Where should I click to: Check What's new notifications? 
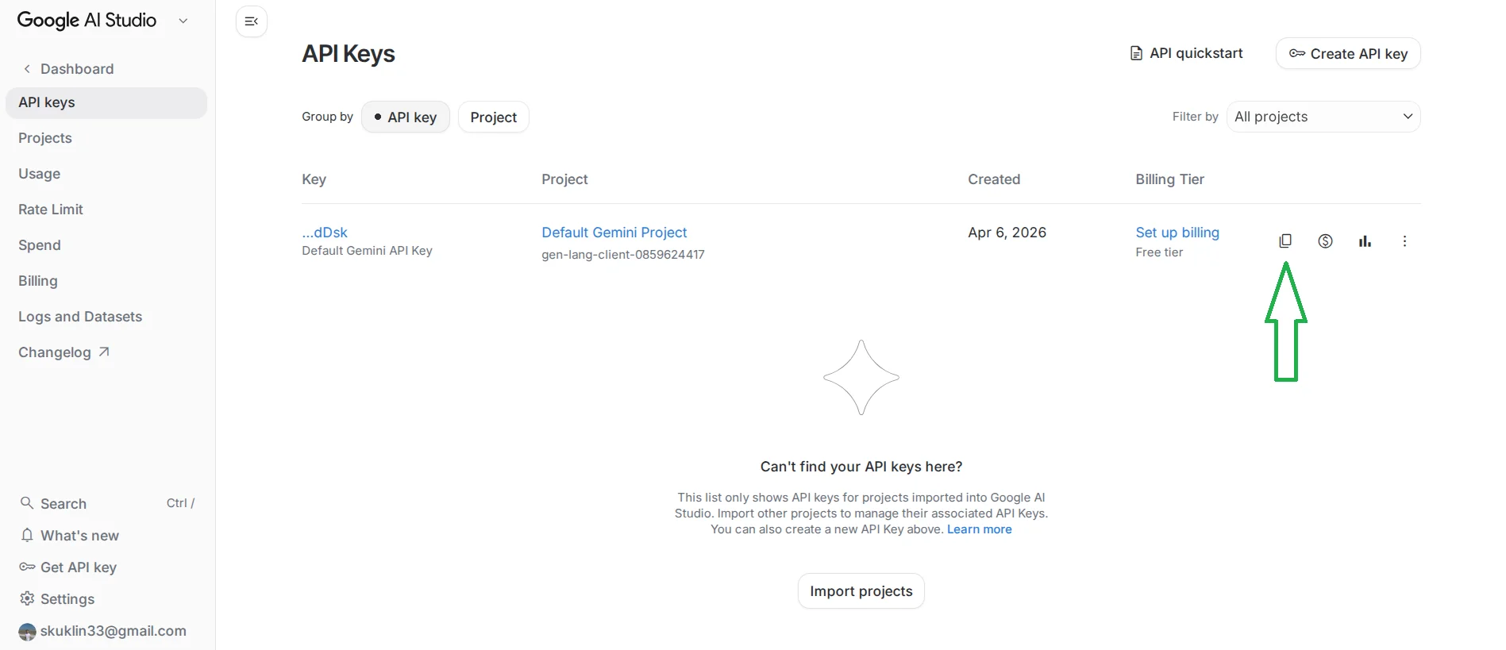(x=79, y=535)
